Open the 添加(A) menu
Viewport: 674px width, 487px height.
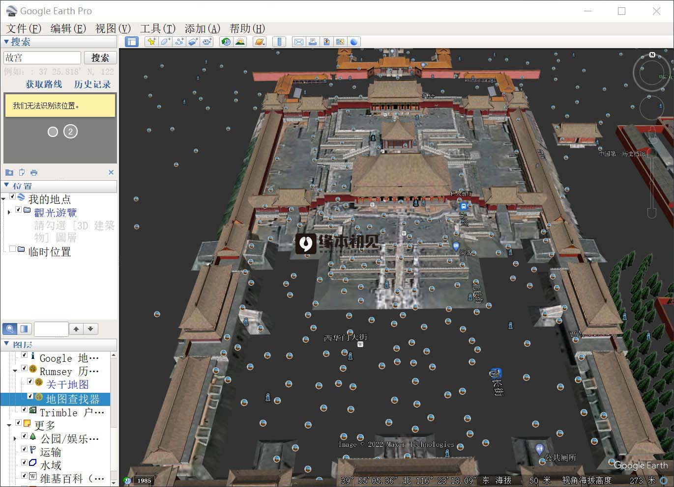pyautogui.click(x=202, y=28)
